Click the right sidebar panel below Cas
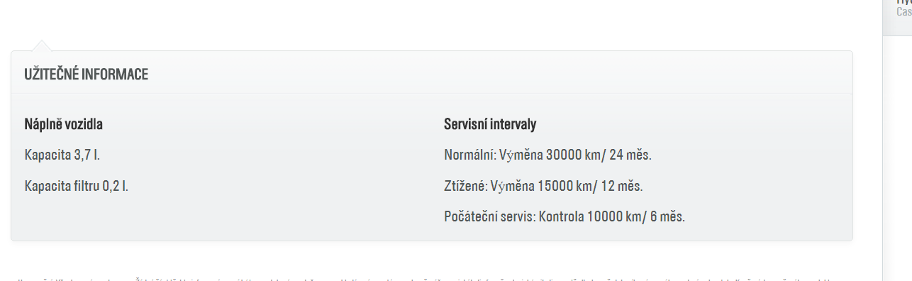This screenshot has height=281, width=912. (x=897, y=158)
